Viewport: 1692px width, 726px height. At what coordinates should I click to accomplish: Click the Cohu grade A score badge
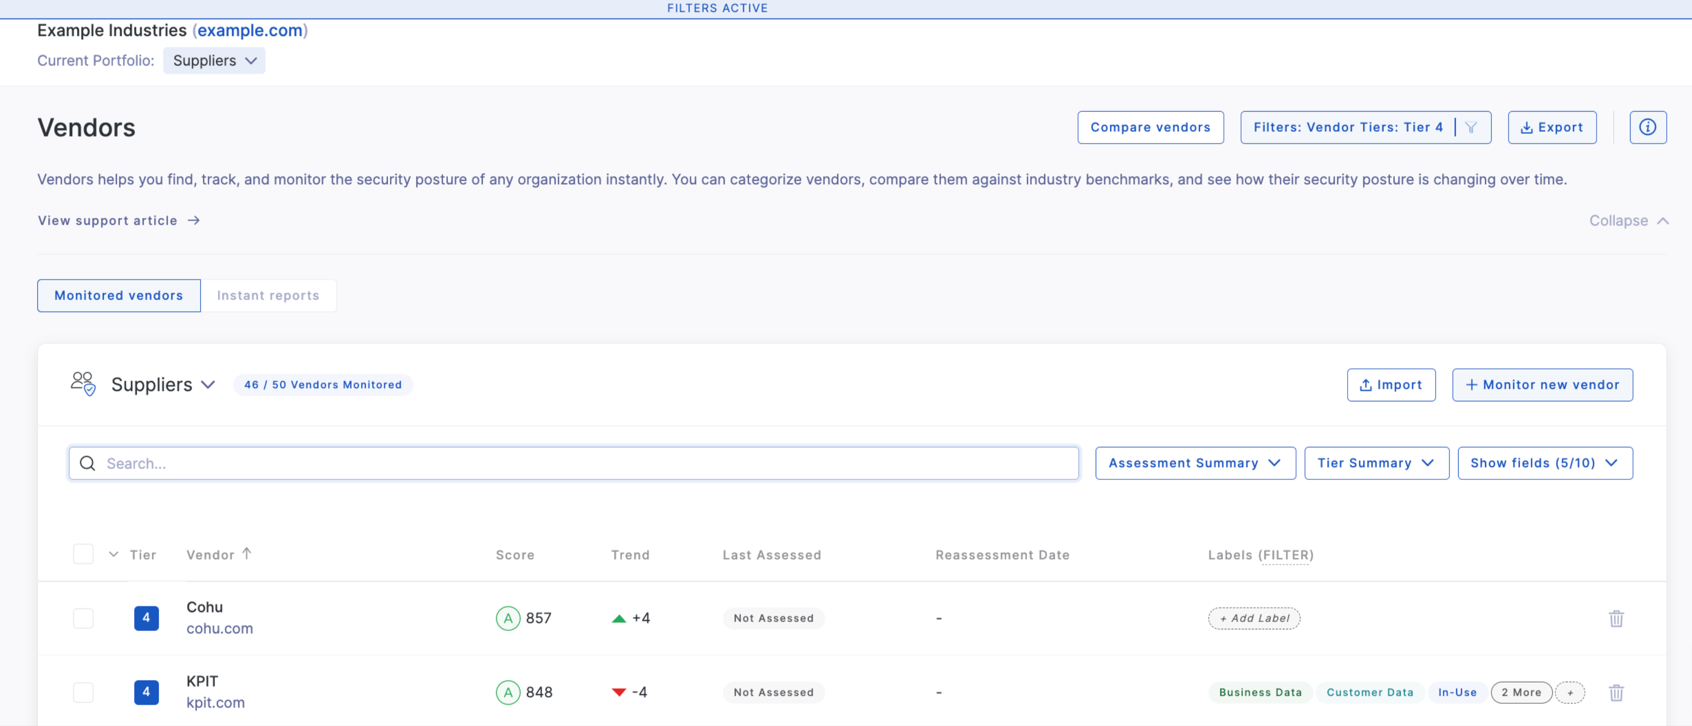(508, 618)
